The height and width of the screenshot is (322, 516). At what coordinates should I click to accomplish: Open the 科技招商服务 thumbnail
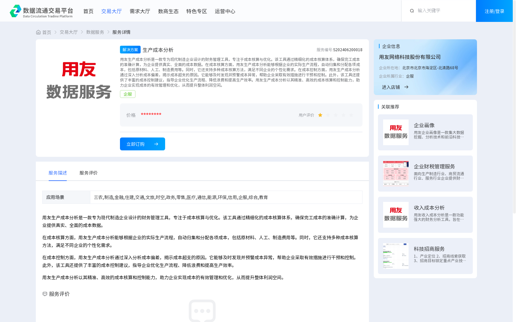(x=396, y=256)
